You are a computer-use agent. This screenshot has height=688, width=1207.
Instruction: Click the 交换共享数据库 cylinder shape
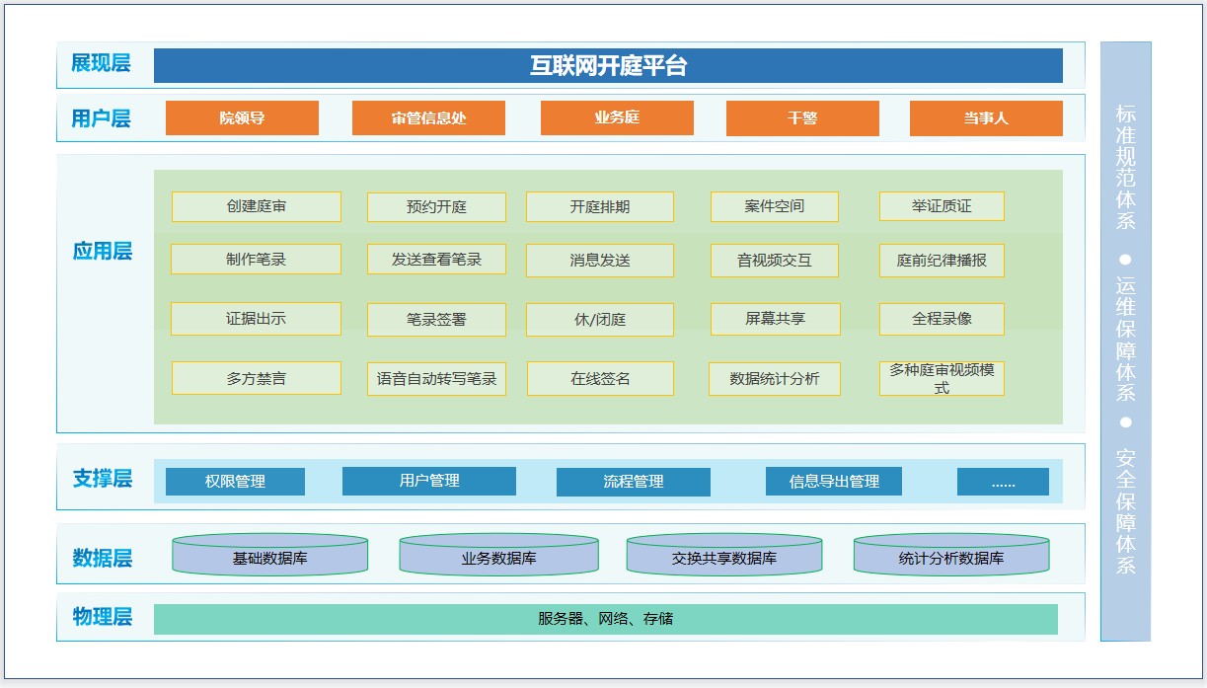coord(724,555)
